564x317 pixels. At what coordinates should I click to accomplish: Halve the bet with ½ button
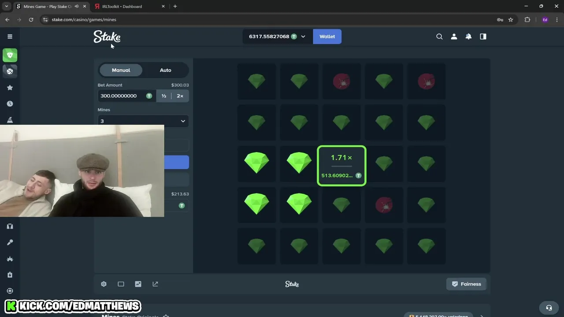click(x=164, y=96)
